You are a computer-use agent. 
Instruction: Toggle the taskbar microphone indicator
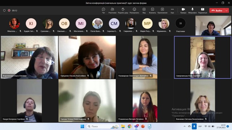194,126
